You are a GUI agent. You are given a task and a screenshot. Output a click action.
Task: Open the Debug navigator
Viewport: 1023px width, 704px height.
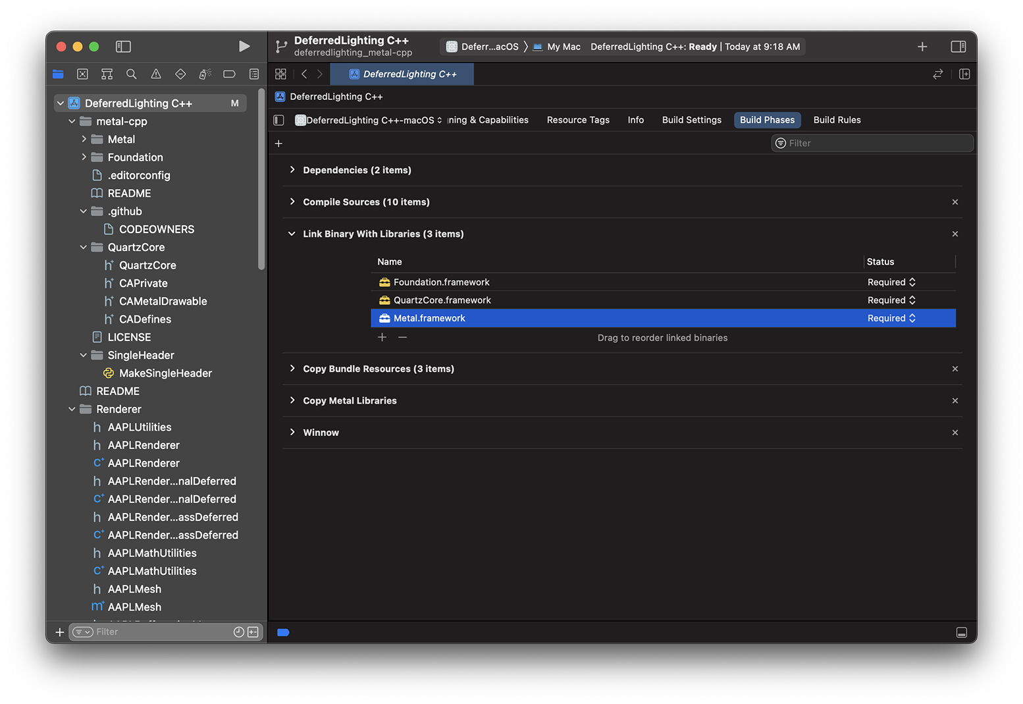coord(205,74)
